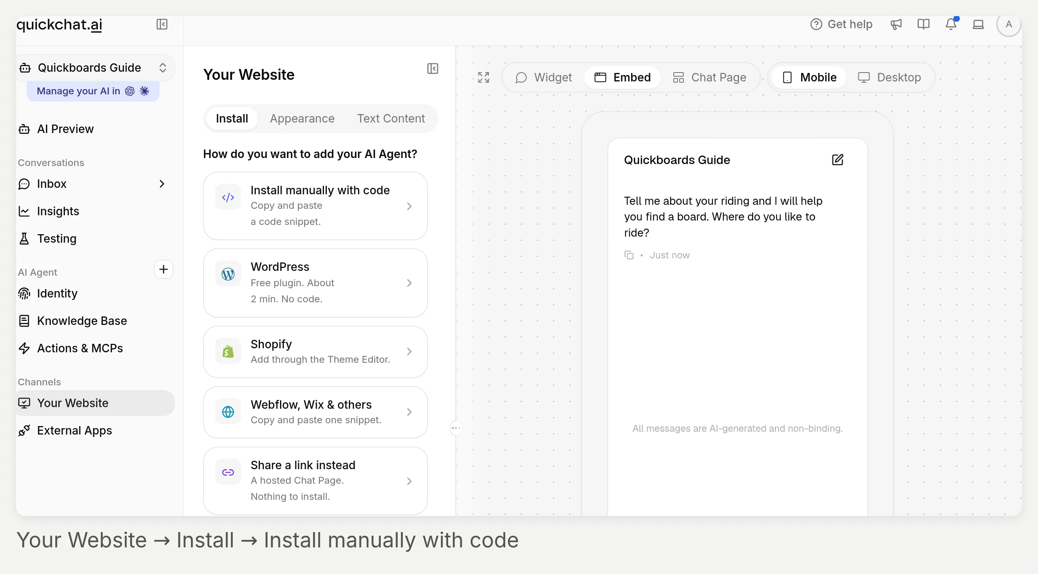The height and width of the screenshot is (574, 1038).
Task: Switch to the Text Content tab
Action: (391, 119)
